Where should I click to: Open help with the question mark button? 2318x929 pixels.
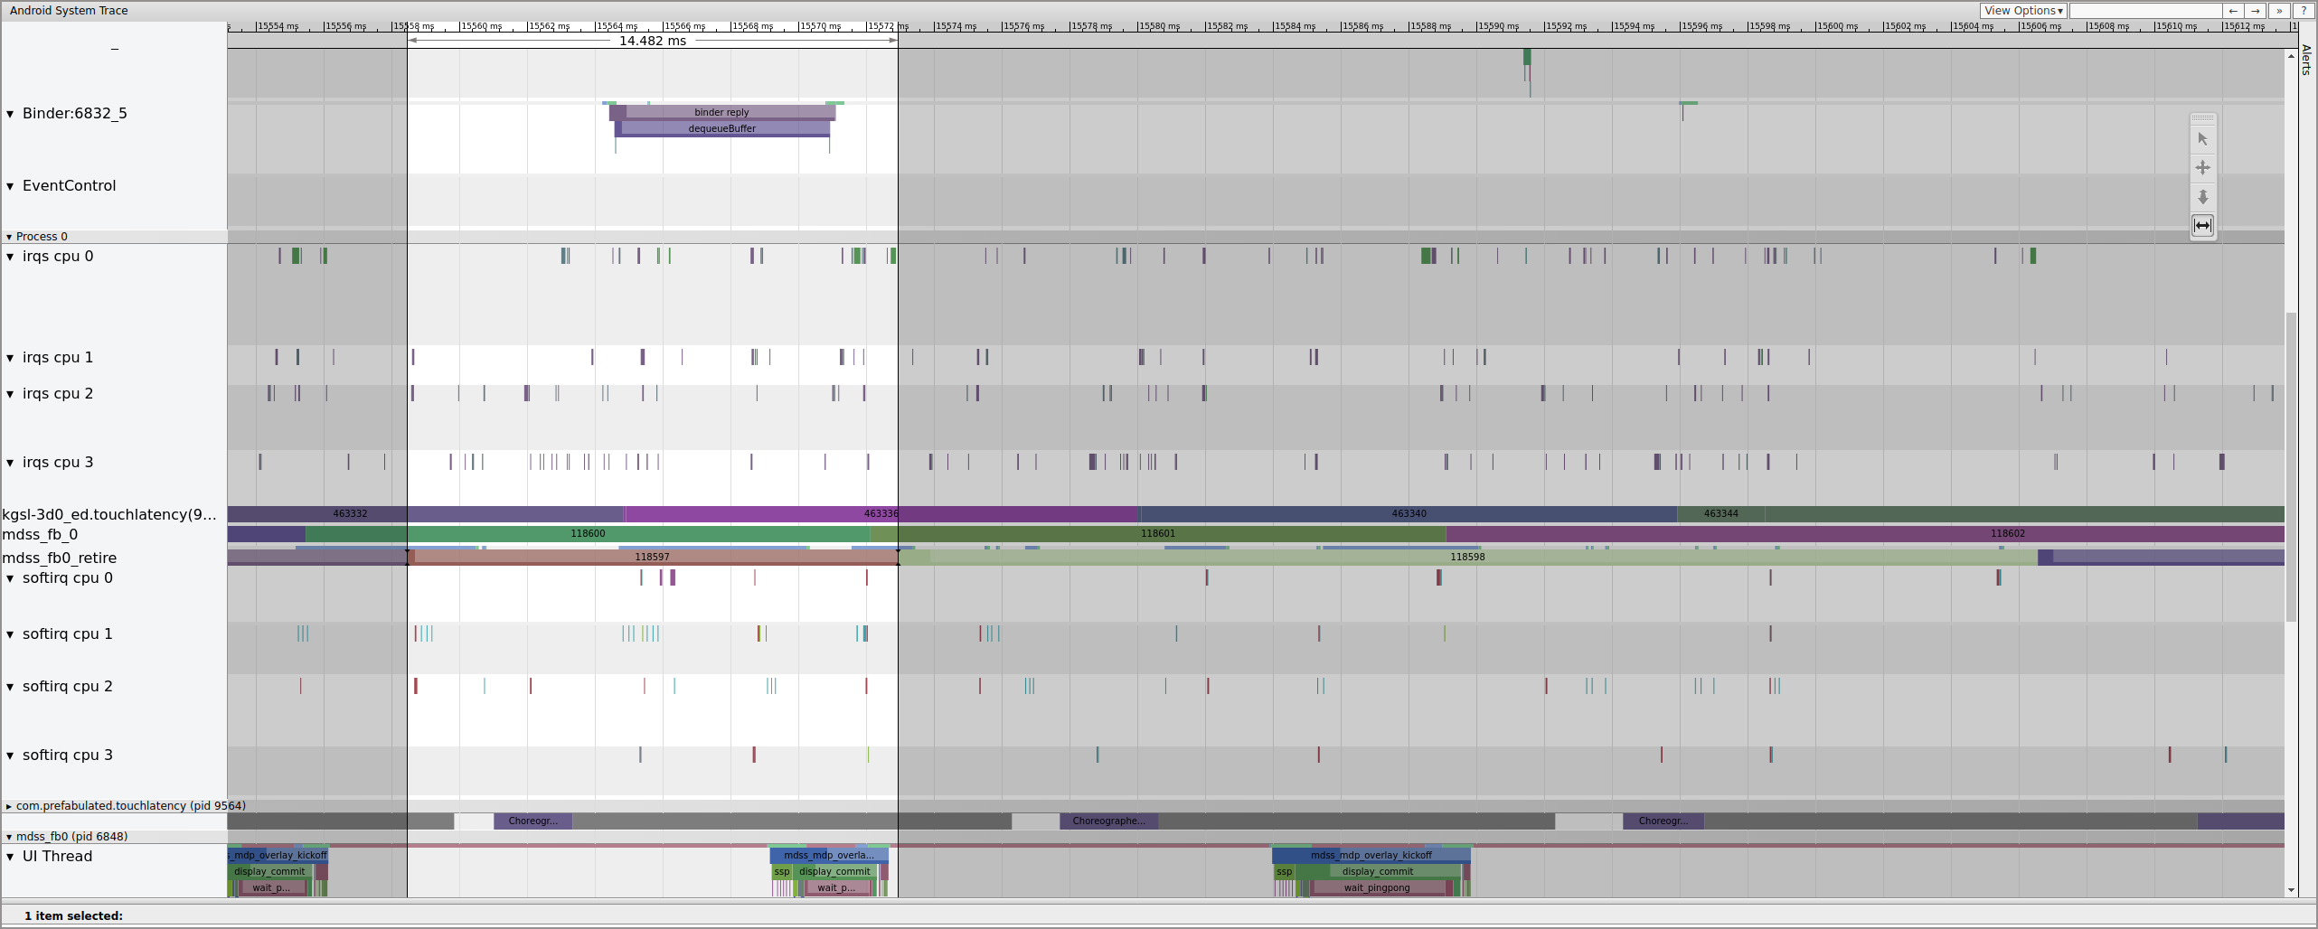[2303, 11]
